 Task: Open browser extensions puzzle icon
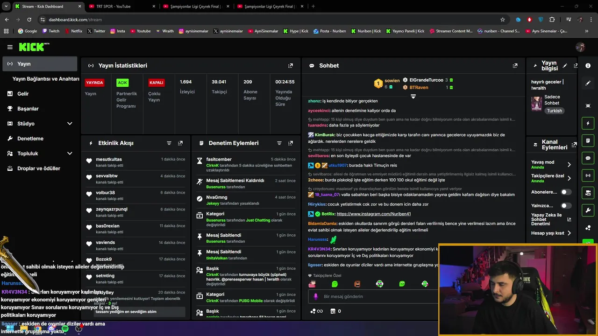pos(552,20)
